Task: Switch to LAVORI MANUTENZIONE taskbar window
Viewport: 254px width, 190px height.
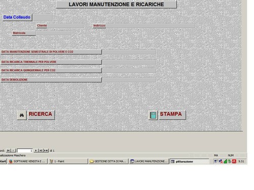Action: [x=149, y=161]
